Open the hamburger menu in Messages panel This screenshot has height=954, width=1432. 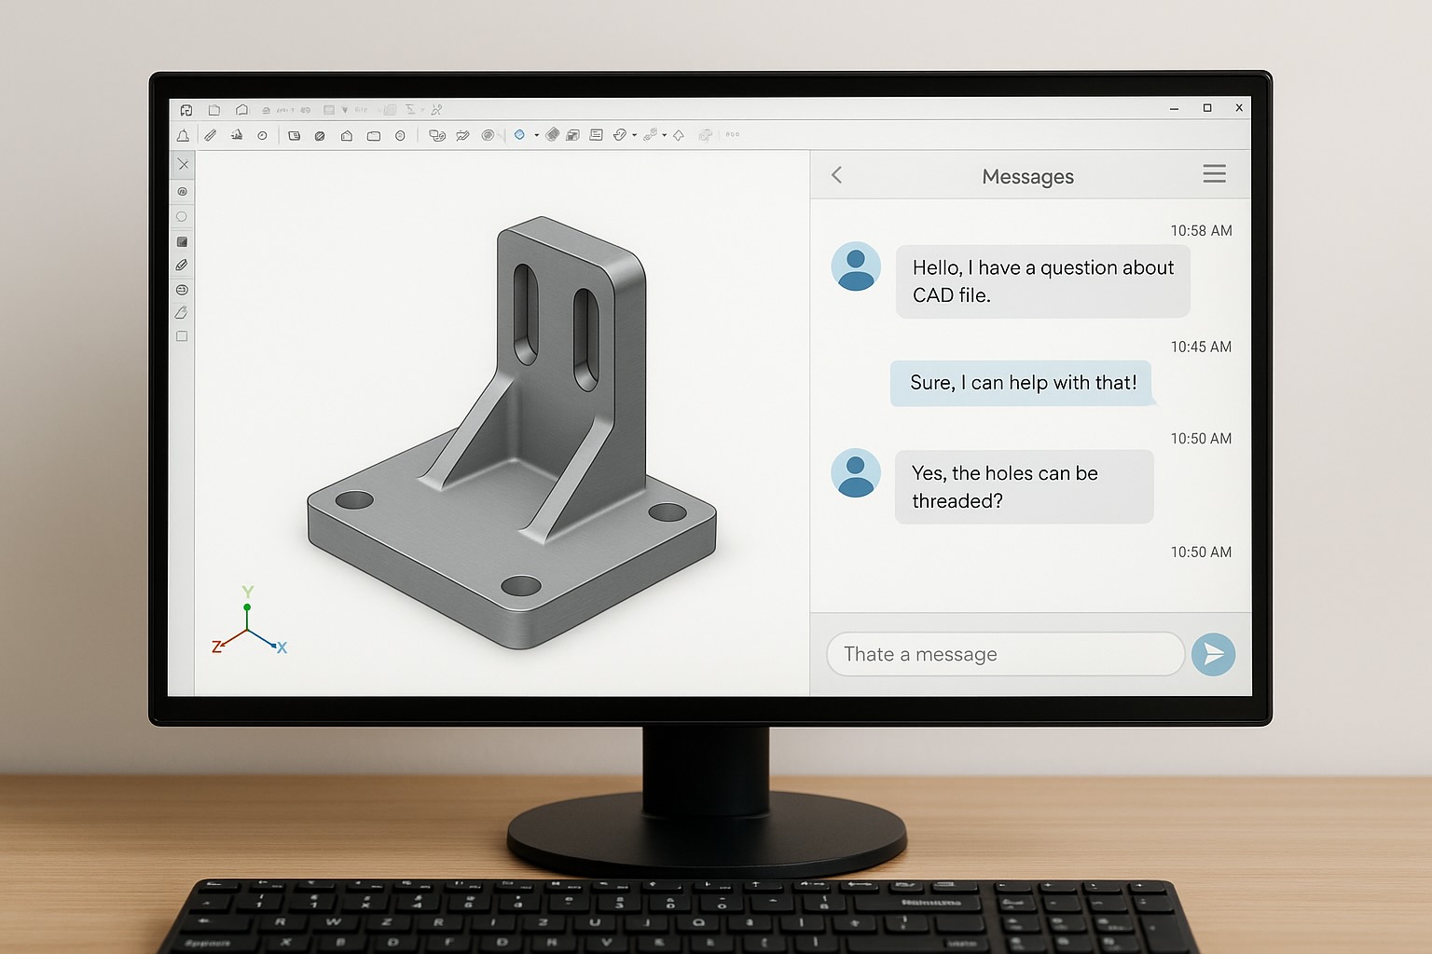tap(1214, 173)
